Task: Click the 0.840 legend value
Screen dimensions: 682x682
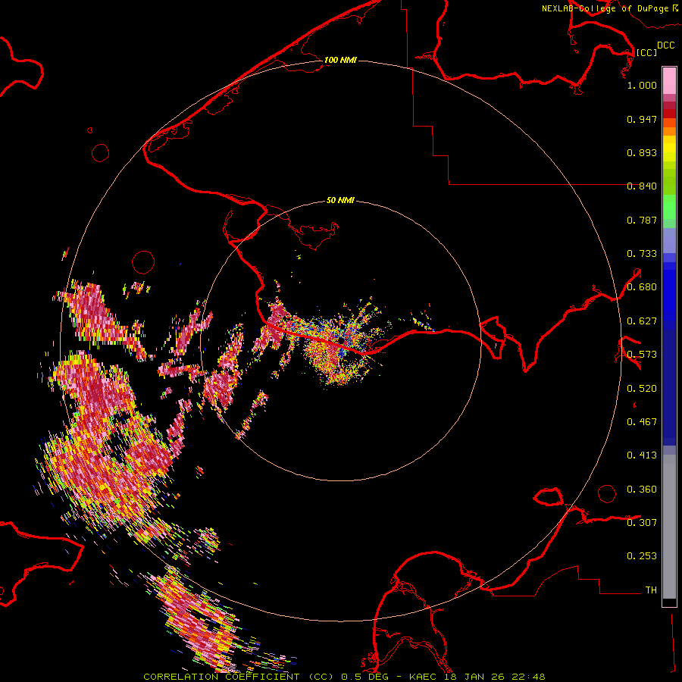Action: click(x=642, y=186)
